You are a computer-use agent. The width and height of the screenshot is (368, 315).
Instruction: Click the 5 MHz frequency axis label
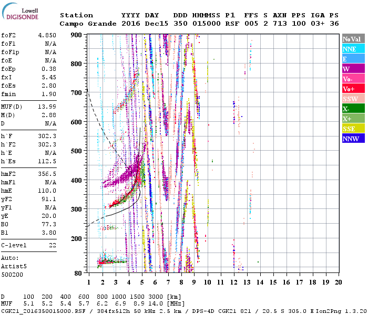142,282
